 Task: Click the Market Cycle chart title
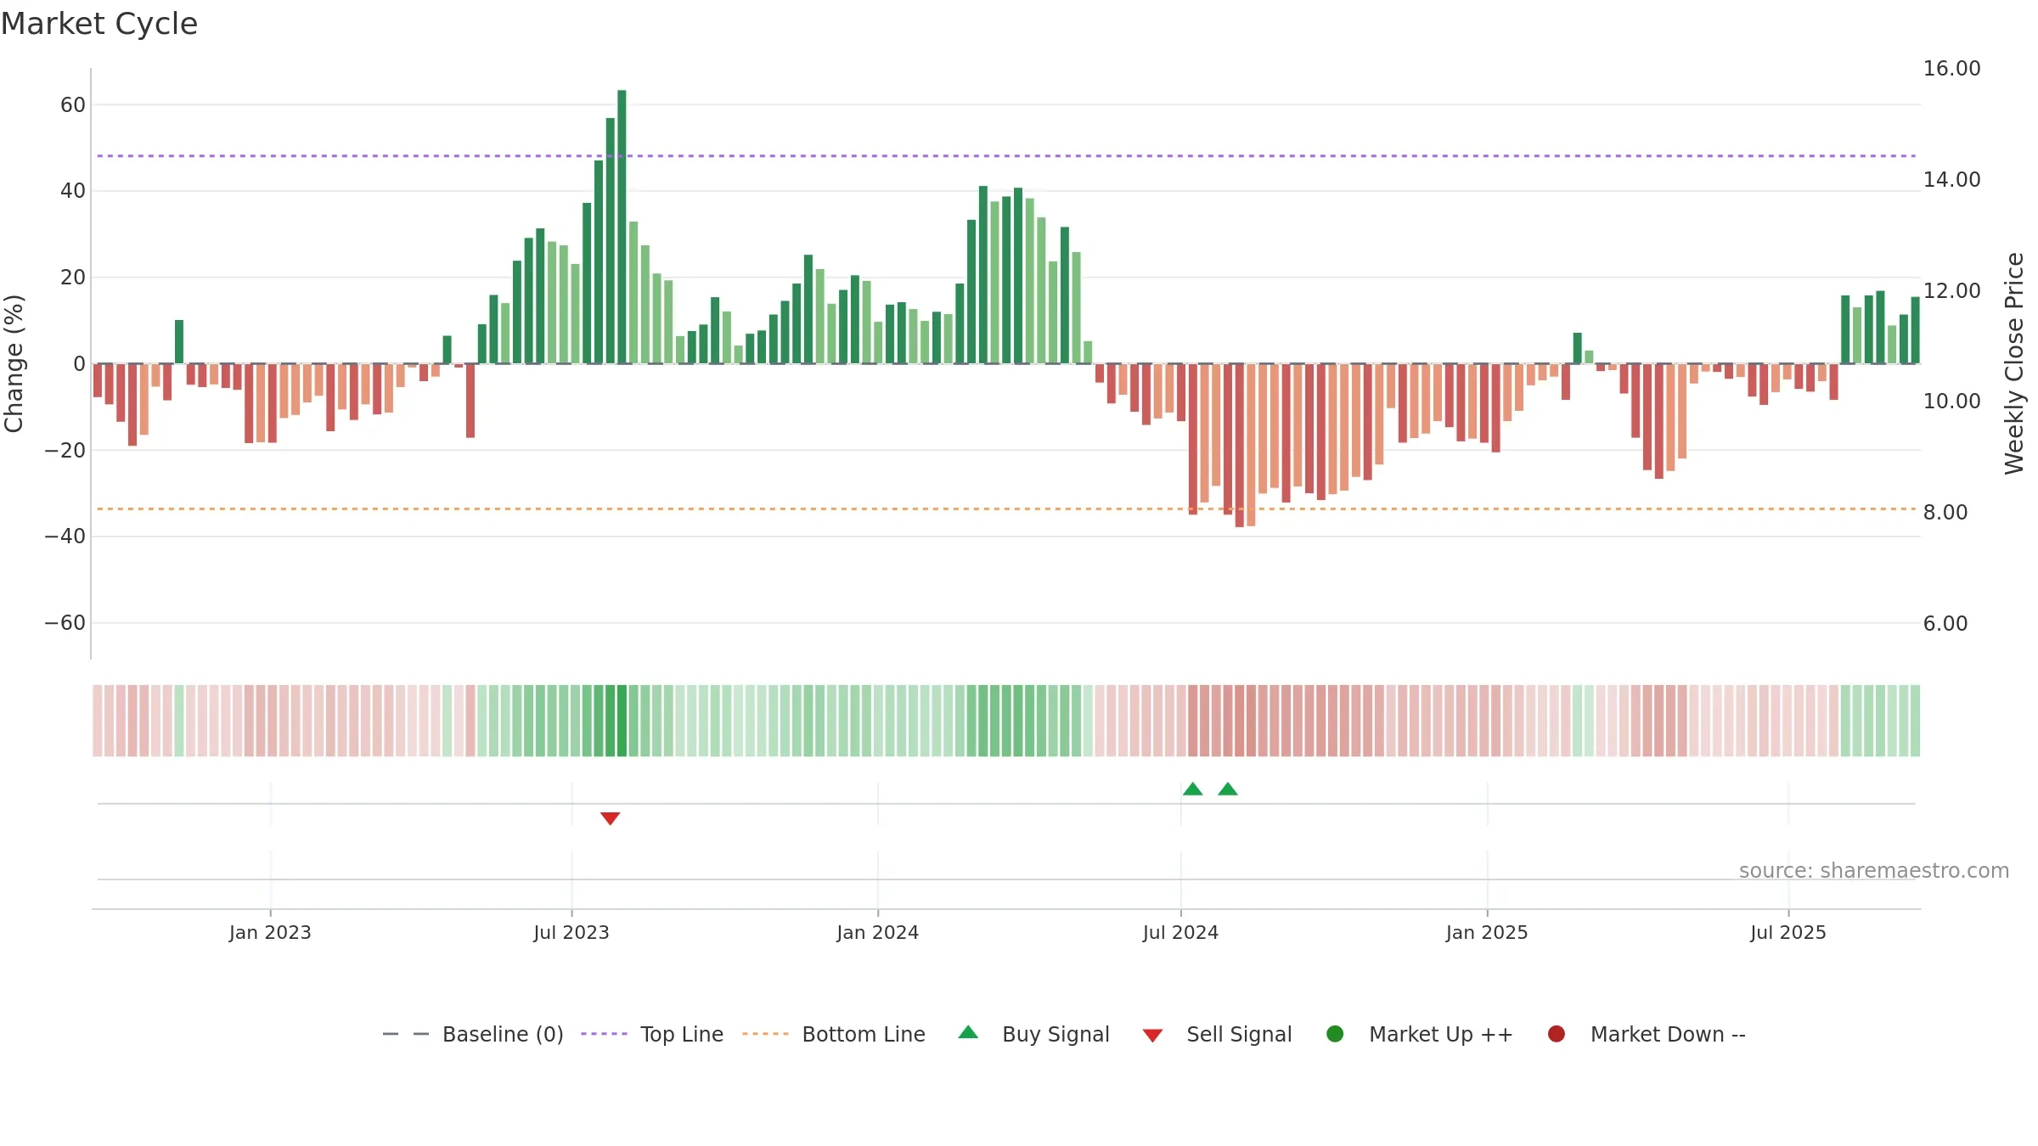pos(99,24)
